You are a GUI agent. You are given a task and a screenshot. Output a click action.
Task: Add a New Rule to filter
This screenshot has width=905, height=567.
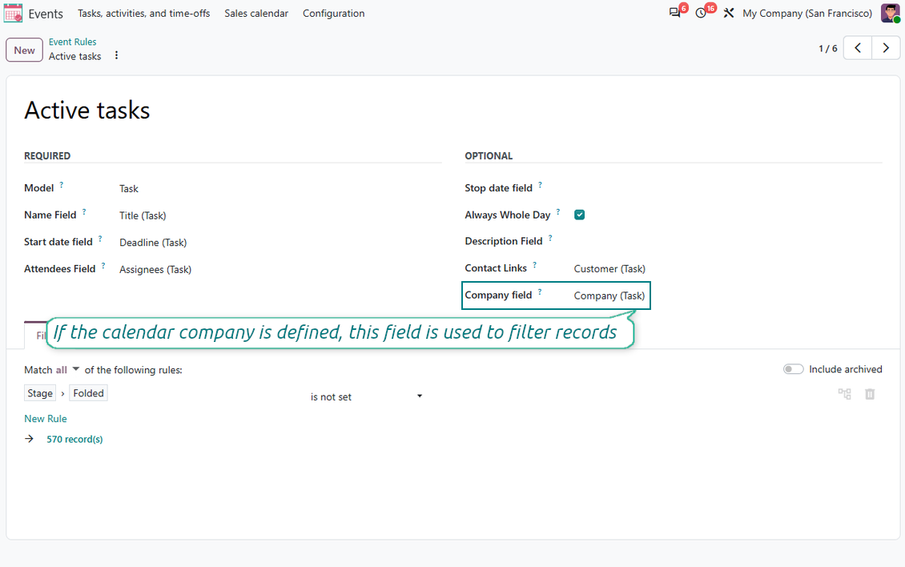[46, 418]
